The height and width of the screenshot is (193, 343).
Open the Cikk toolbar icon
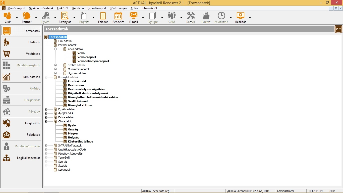click(x=8, y=17)
